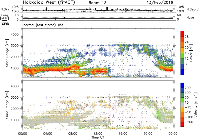Pick the top blue segment of the velocity colorbar
The image size is (200, 139).
(x=182, y=85)
